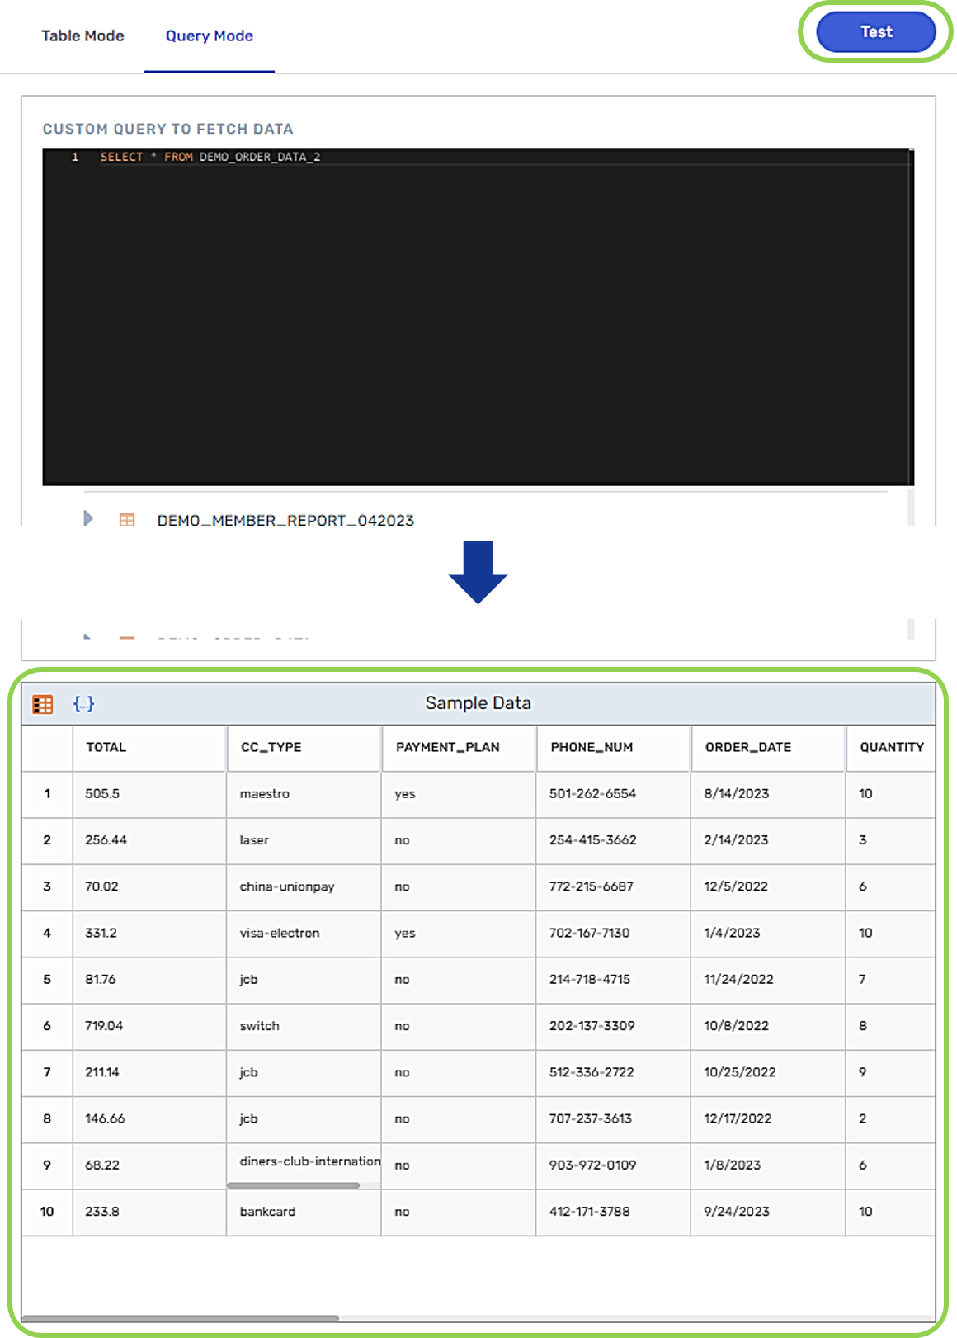
Task: Select the cell with total 256.44
Action: (x=149, y=840)
